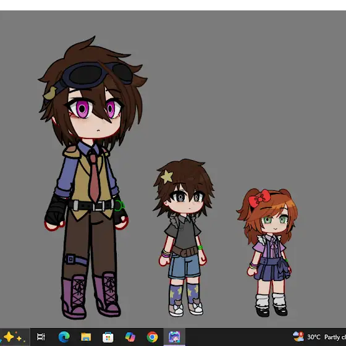Select the boy with star hairclip
Image resolution: width=346 pixels, height=346 pixels.
click(x=184, y=237)
